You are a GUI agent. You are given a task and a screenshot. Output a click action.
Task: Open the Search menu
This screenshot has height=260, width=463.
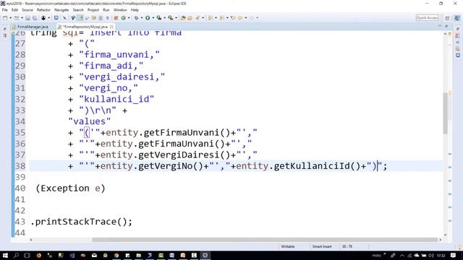(x=78, y=10)
